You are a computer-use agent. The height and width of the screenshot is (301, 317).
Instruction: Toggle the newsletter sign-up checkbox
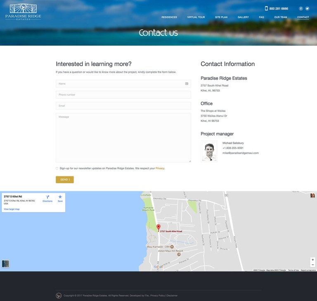(57, 168)
